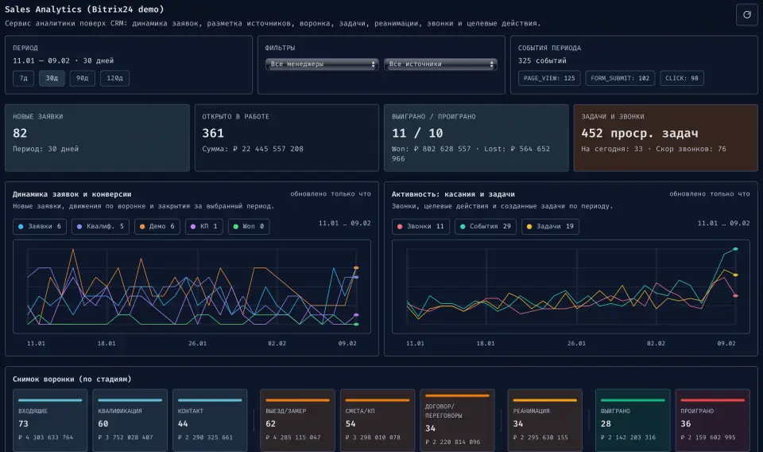Click the CLICK: 98 event chip
763x452 pixels.
point(682,78)
